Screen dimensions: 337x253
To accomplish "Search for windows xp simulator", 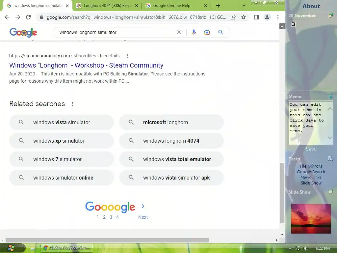I will click(x=62, y=141).
